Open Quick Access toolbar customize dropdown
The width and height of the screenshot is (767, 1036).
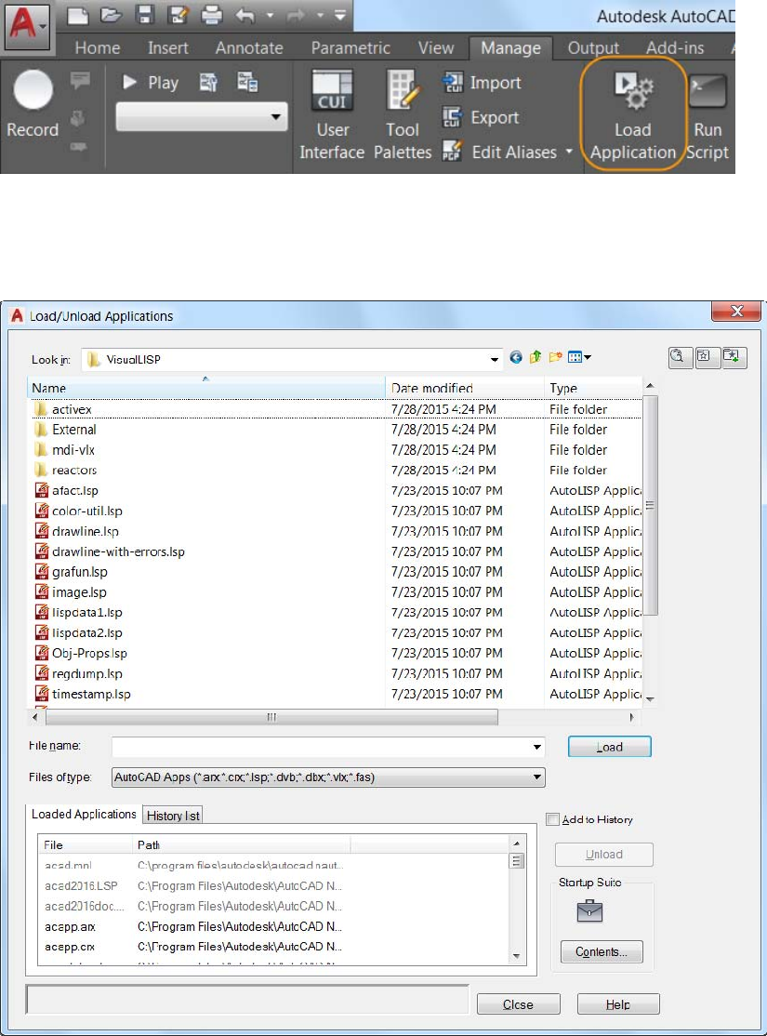point(340,15)
